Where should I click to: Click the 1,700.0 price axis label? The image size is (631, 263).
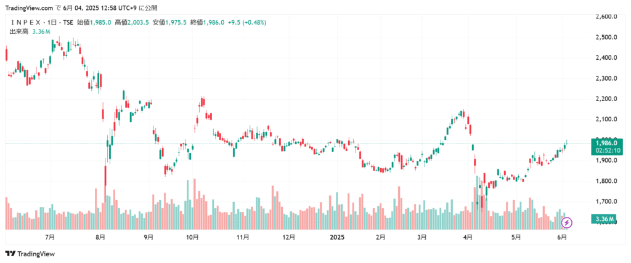(x=606, y=201)
